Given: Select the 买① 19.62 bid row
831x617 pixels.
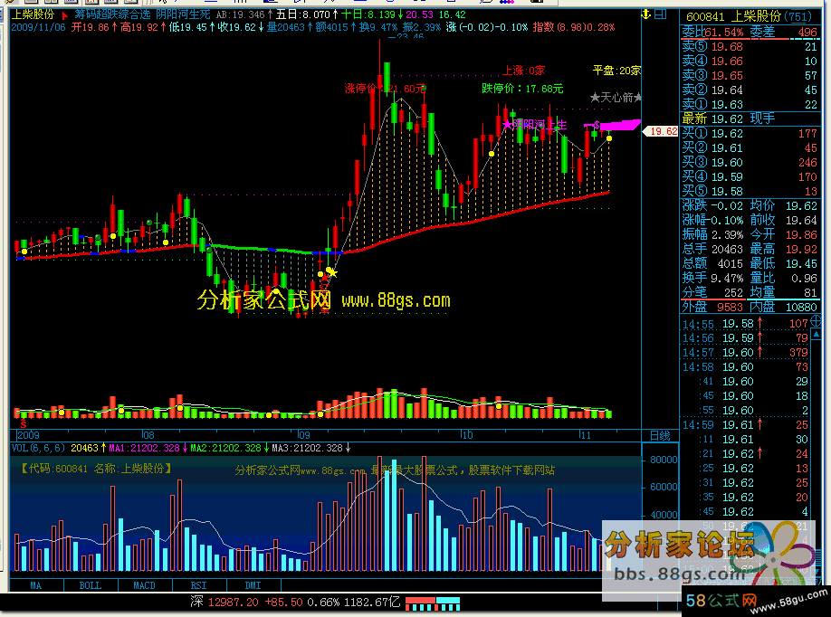Looking at the screenshot, I should coord(750,134).
